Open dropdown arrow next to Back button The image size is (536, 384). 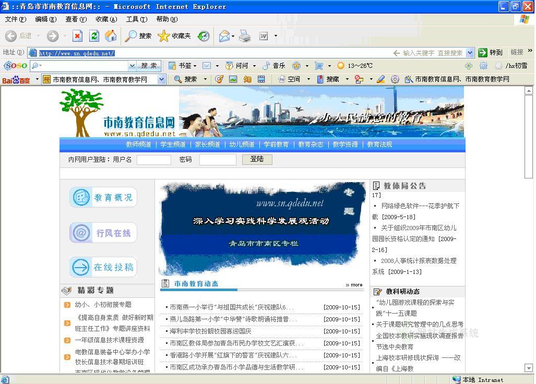coord(38,36)
